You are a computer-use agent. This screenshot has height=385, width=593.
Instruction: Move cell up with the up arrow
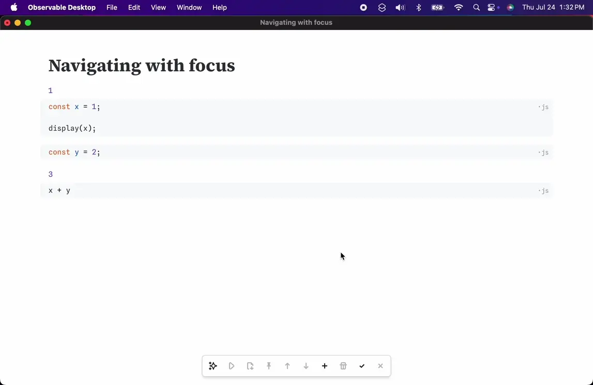287,366
